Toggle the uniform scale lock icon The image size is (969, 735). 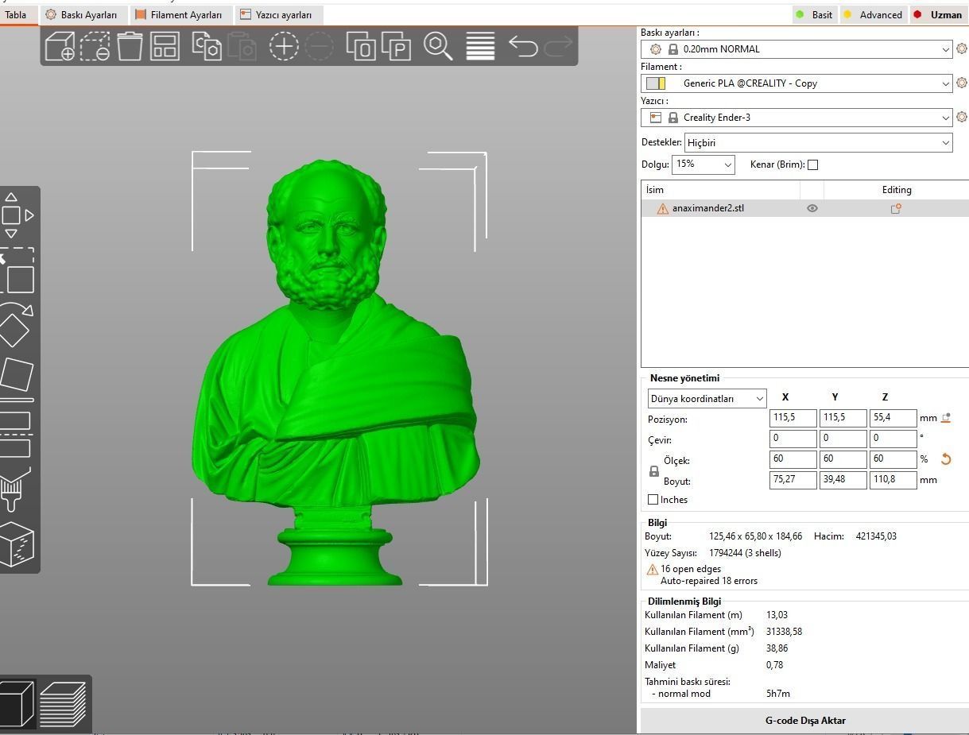coord(654,470)
